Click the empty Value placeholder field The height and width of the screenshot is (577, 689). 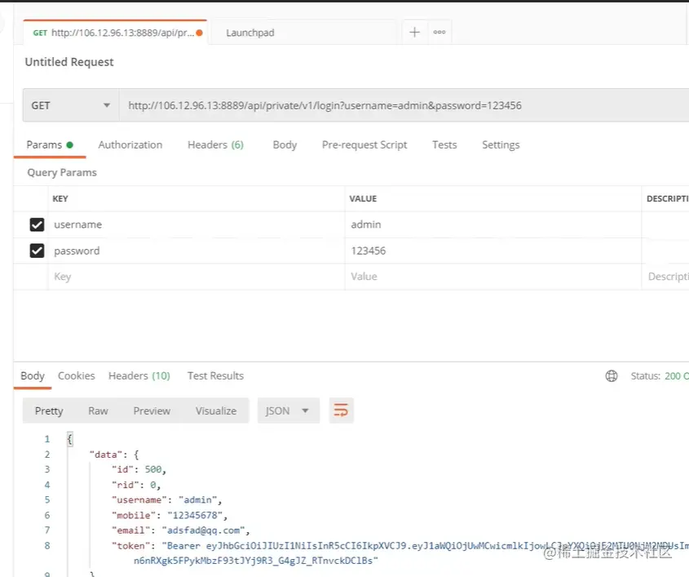click(493, 277)
